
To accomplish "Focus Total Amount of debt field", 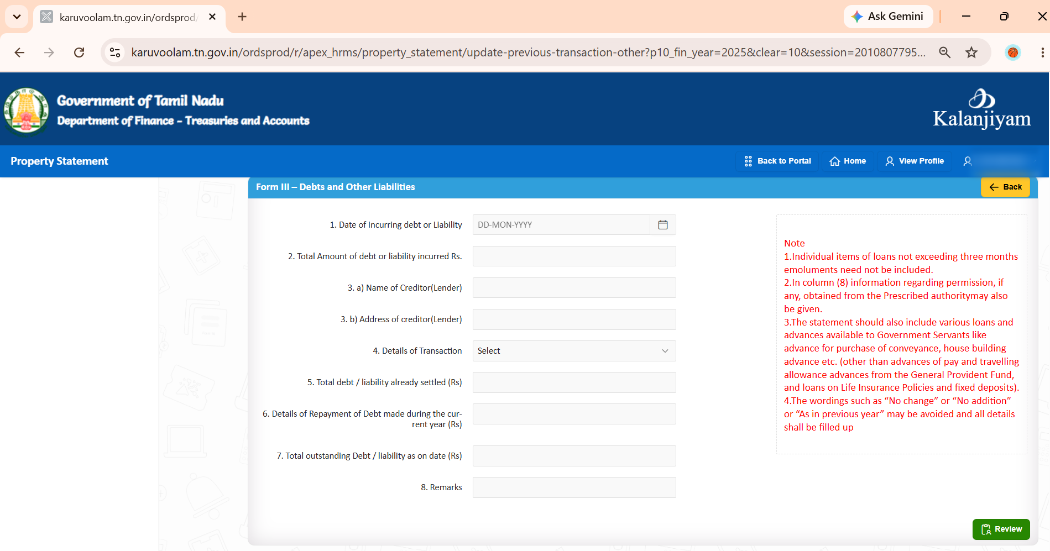I will click(574, 256).
